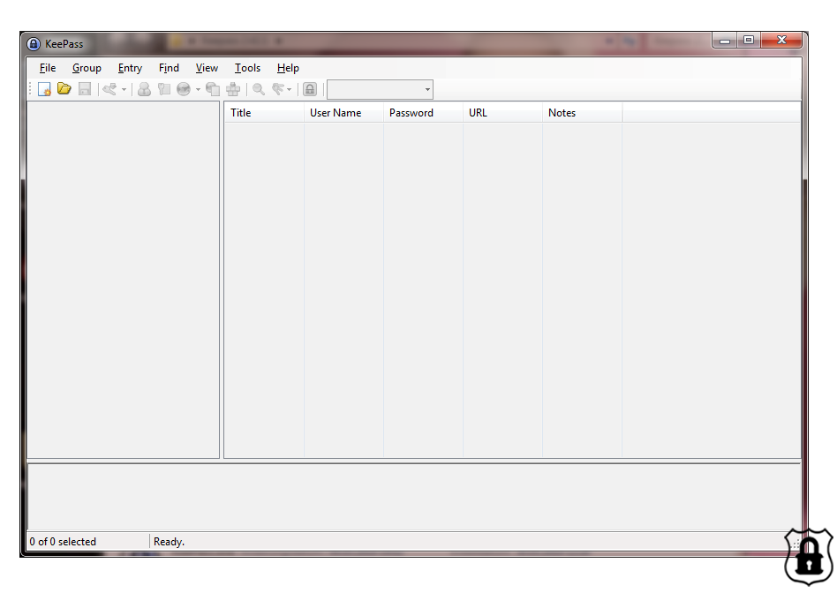Sort by the Notes column header
837x593 pixels.
click(x=583, y=113)
